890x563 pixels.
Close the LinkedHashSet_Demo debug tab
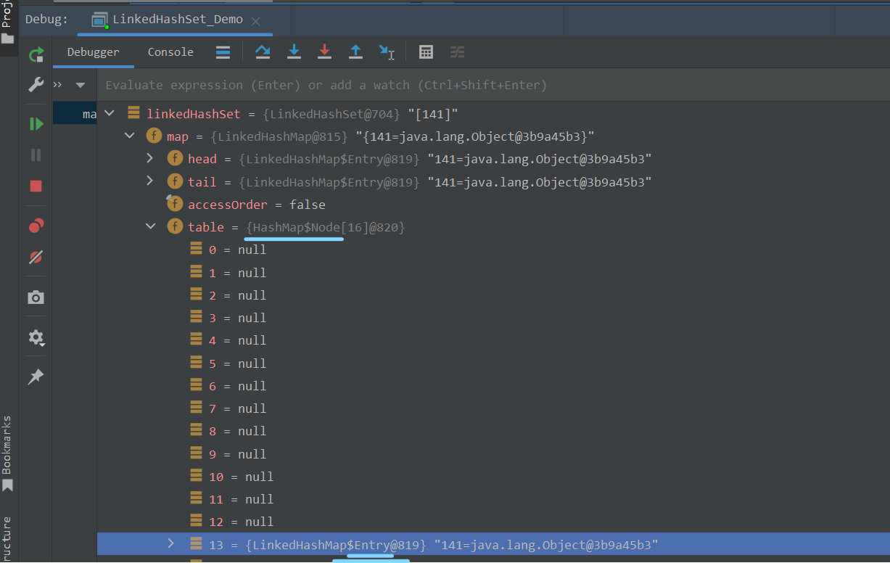pos(255,21)
